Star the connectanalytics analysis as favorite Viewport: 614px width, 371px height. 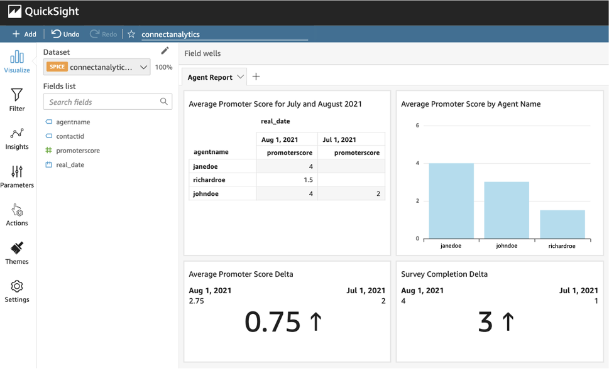[x=131, y=35]
